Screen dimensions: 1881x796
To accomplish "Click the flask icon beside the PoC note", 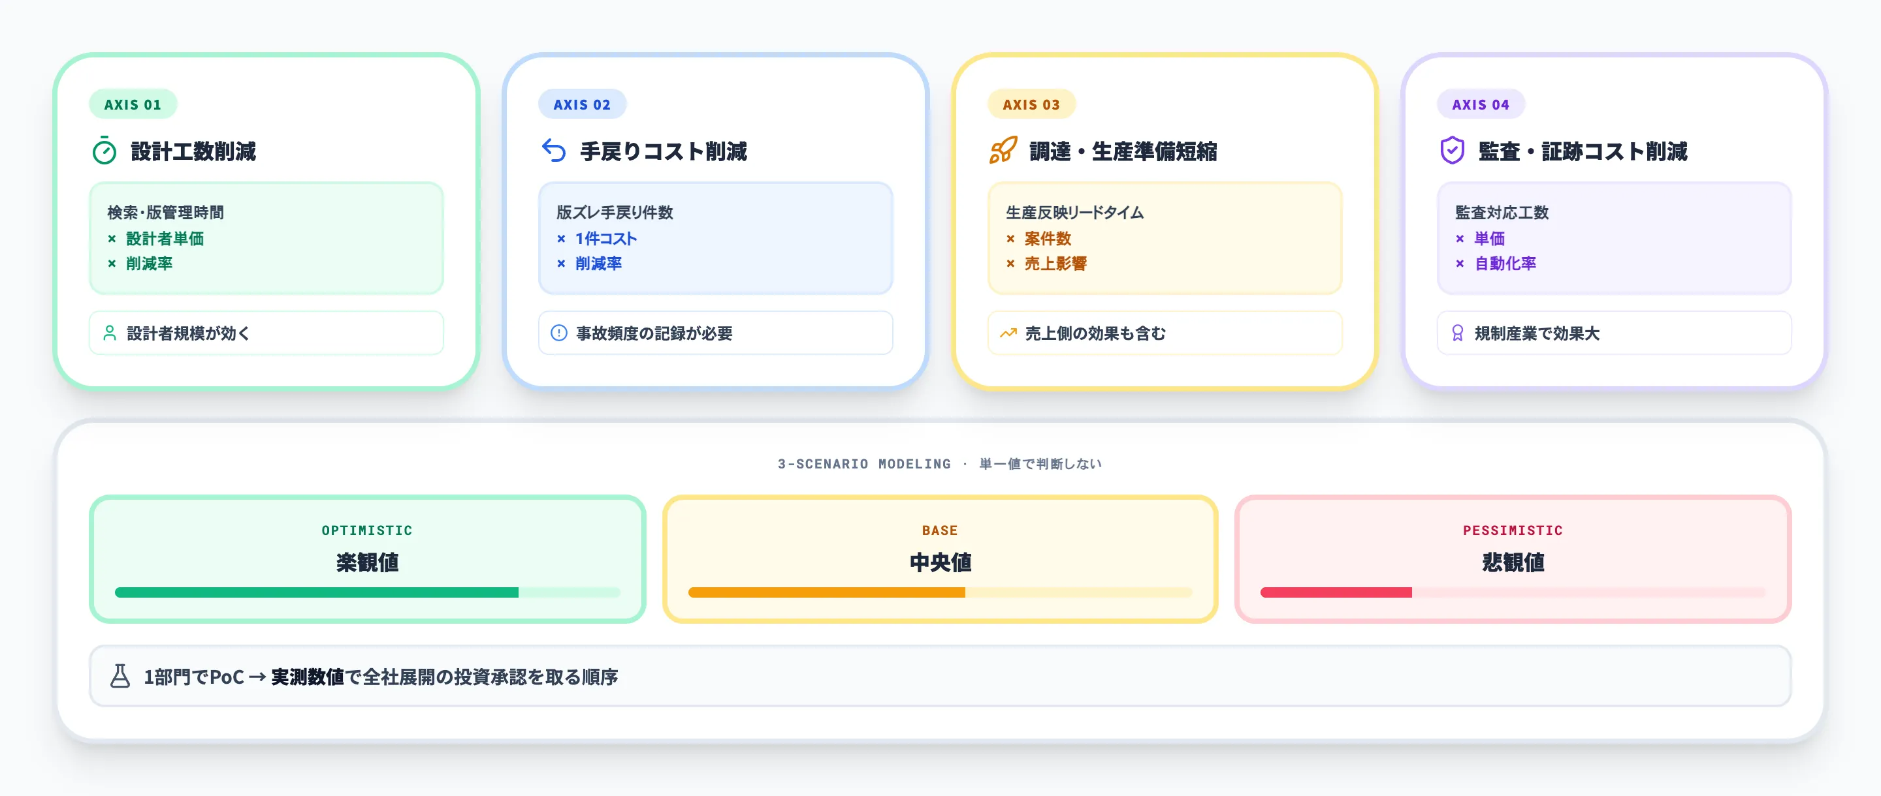I will tap(119, 677).
